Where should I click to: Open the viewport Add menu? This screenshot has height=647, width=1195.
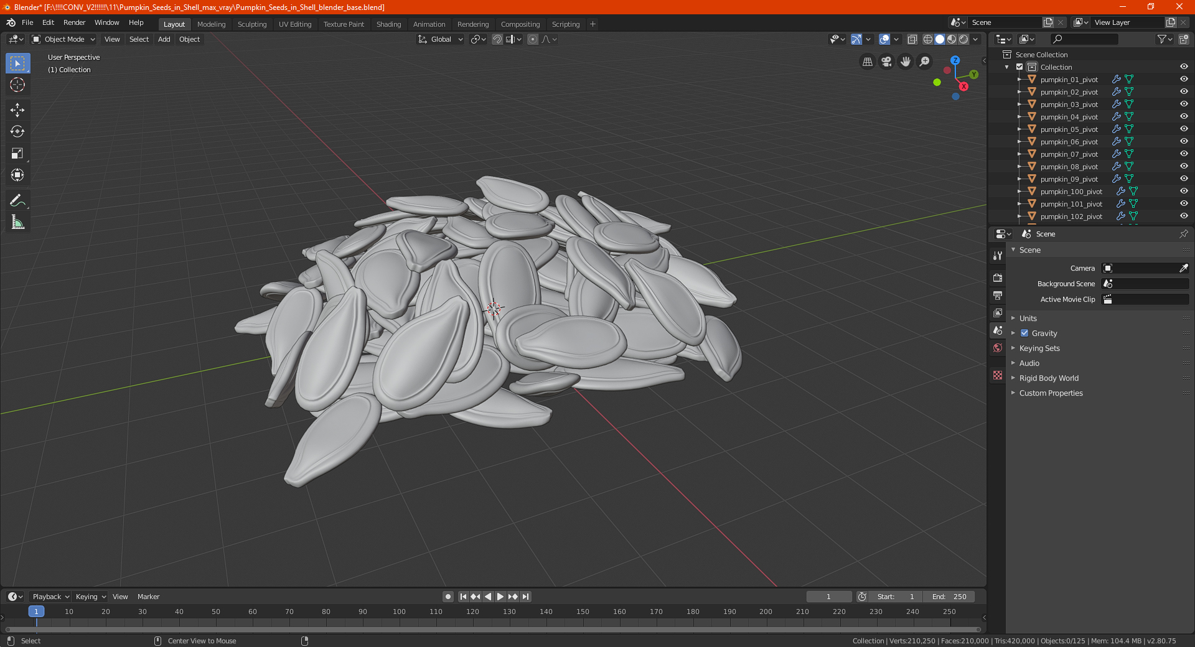[164, 39]
